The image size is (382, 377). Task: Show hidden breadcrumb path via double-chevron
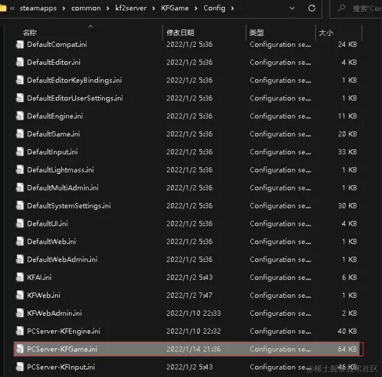pyautogui.click(x=12, y=8)
